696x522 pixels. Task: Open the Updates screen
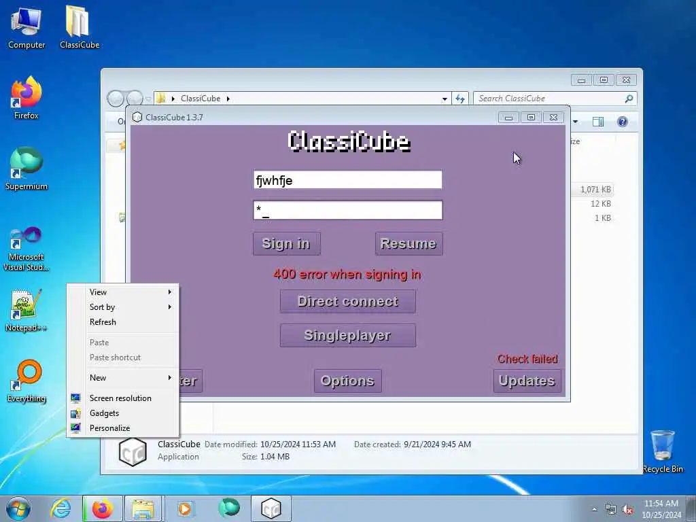(x=527, y=381)
